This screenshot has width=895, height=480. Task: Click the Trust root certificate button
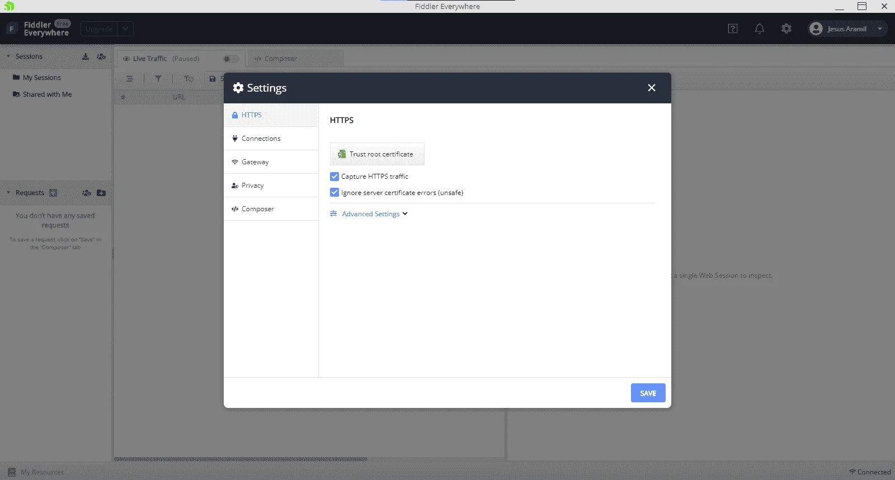pyautogui.click(x=377, y=154)
